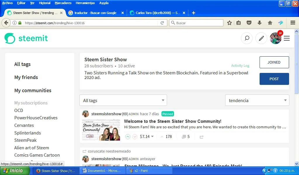The height and width of the screenshot is (175, 299).
Task: Click the Firefox back arrow button
Action: point(6,23)
